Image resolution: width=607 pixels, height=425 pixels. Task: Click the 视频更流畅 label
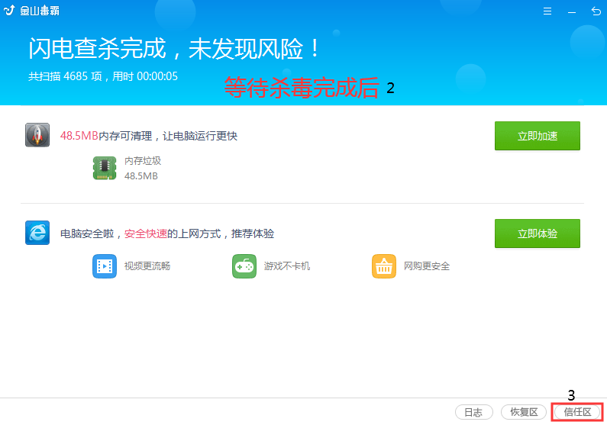click(147, 266)
